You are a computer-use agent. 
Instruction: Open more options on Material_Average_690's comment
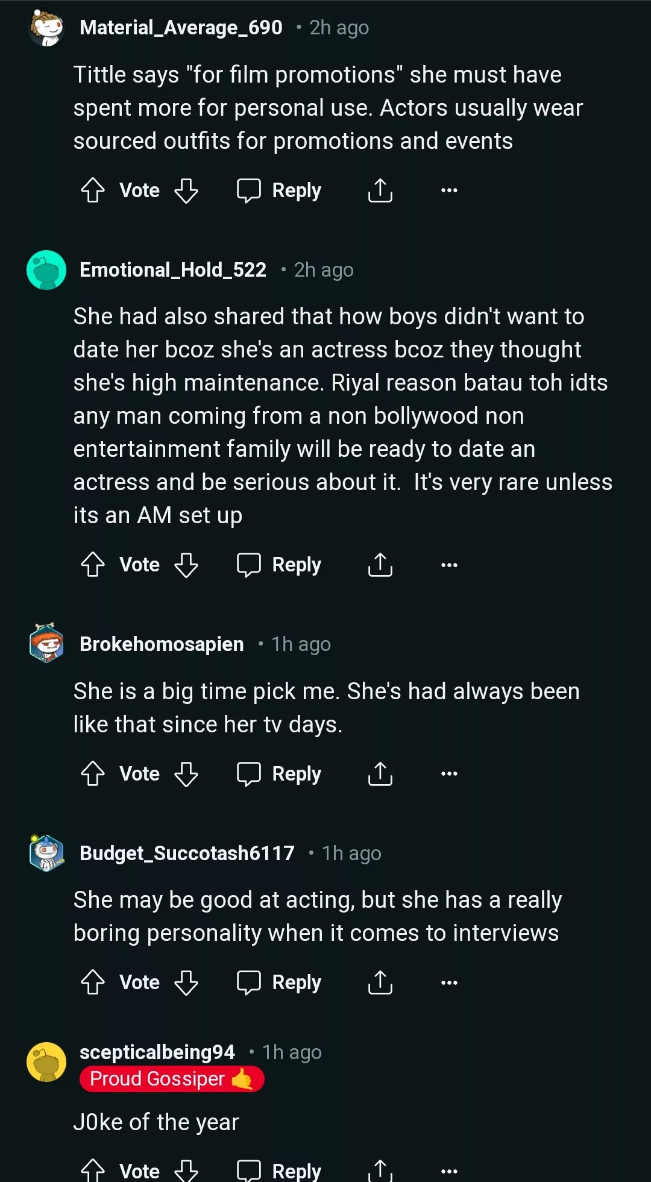point(449,190)
